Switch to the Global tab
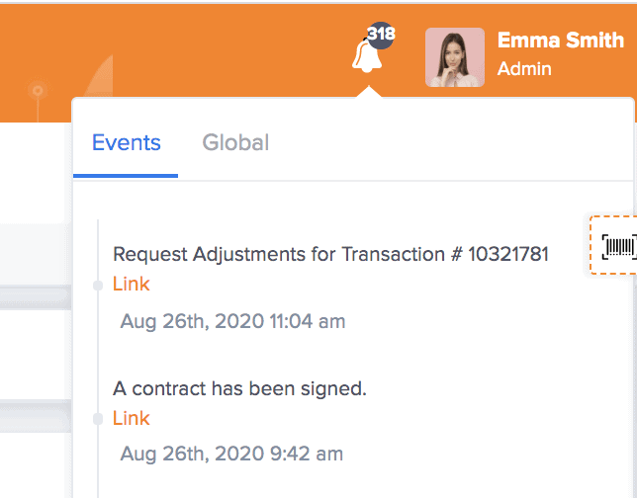The height and width of the screenshot is (498, 637). [x=235, y=142]
